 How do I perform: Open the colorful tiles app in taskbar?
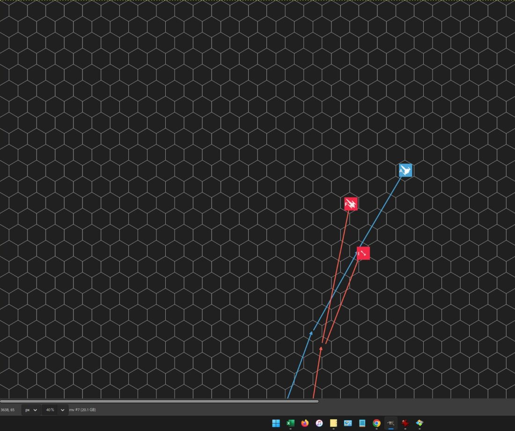[x=419, y=423]
